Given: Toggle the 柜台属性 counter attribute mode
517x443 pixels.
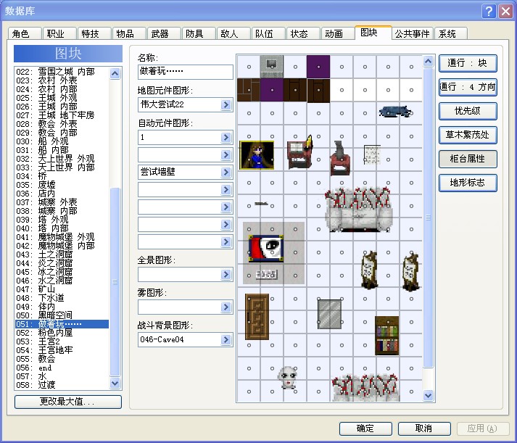Looking at the screenshot, I should pos(468,159).
